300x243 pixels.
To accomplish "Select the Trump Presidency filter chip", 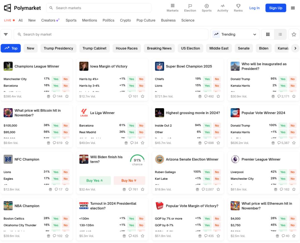I will [58, 48].
